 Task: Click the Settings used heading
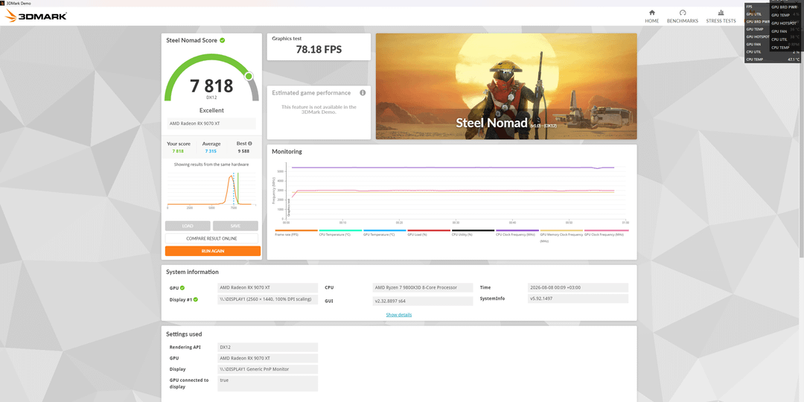click(184, 334)
